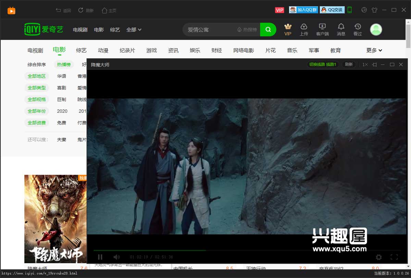Filter genre by 喜剧
Screen dimensions: 411x278
[x=62, y=88]
